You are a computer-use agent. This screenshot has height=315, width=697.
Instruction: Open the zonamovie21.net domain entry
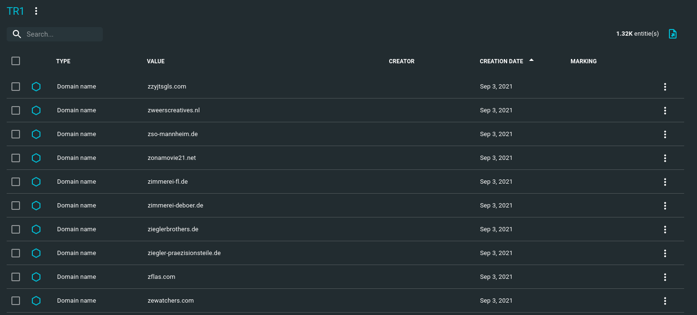pos(172,157)
